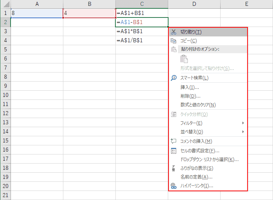Image resolution: width=273 pixels, height=200 pixels.
Task: Click the hyperlink globe icon
Action: 173,186
